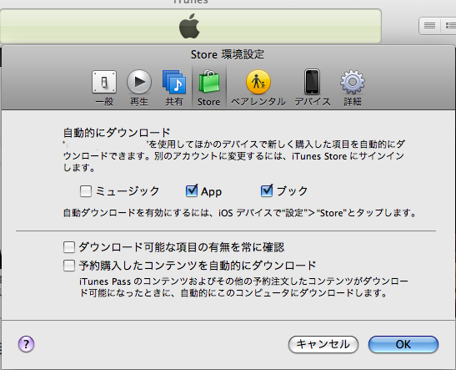Click the iOS デバイスで"設定">"Store" instruction text
Screen dimensions: 456x370
(239, 213)
